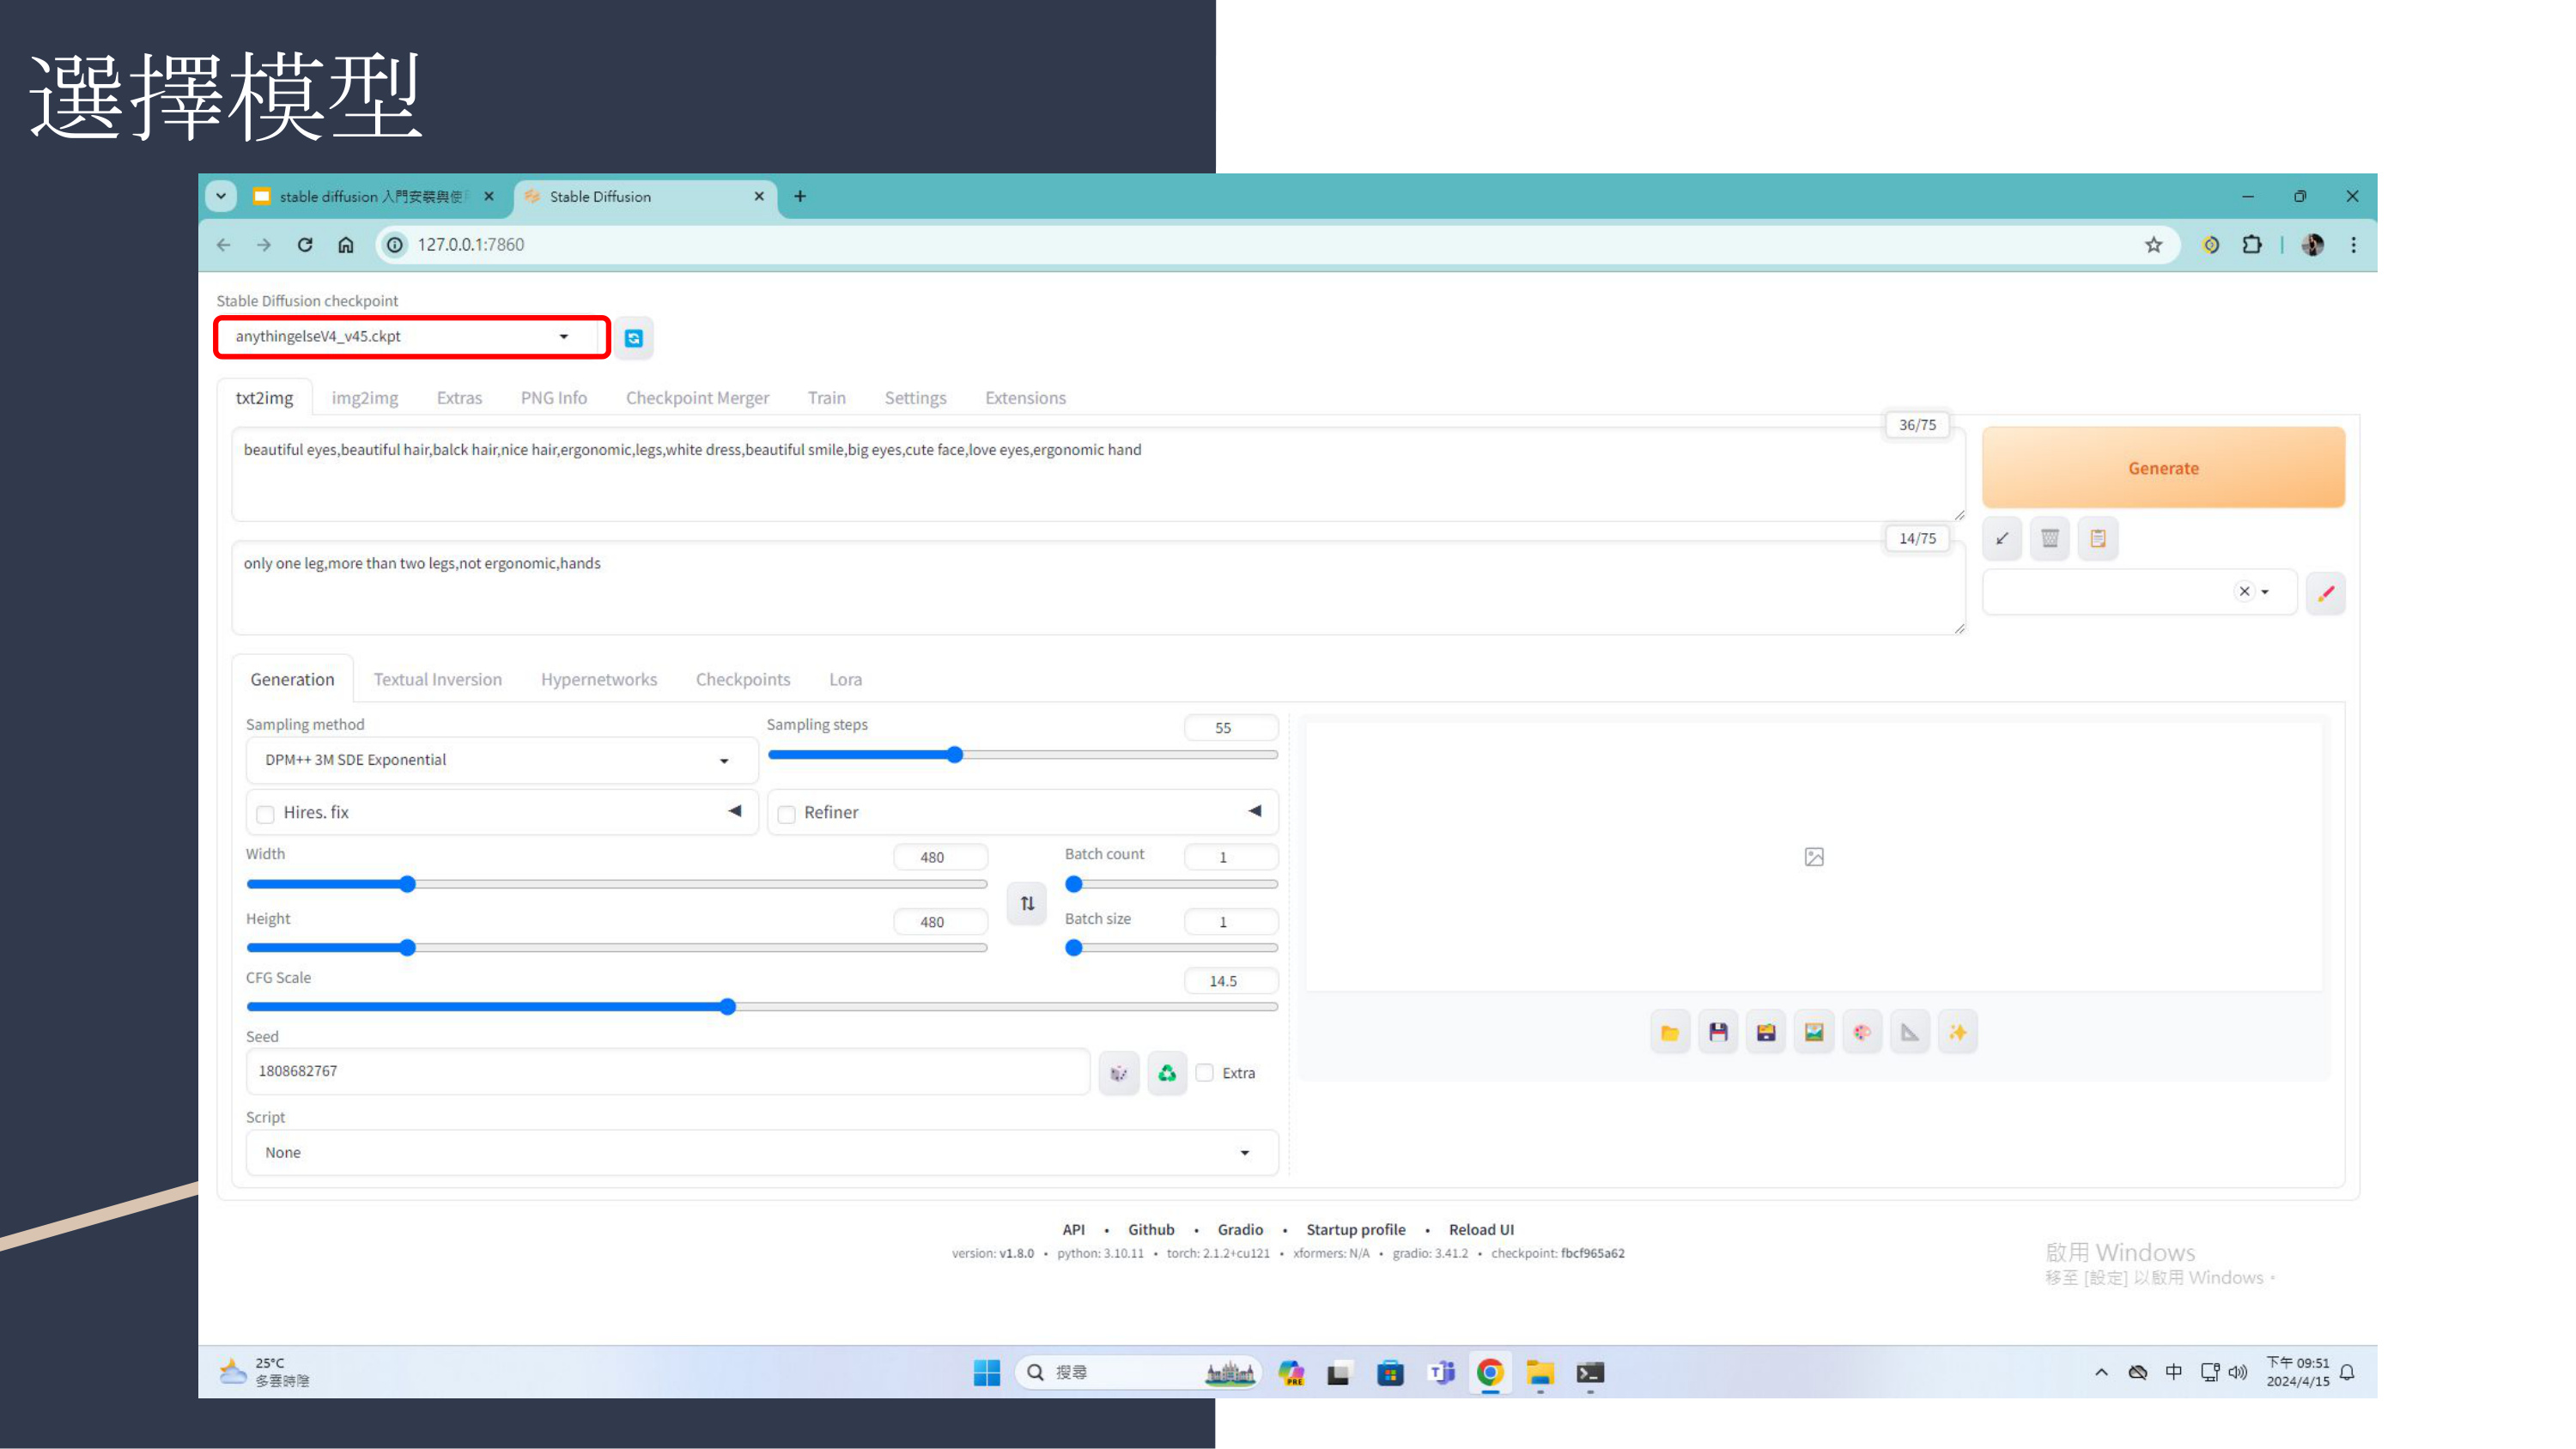Viewport: 2576px width, 1449px height.
Task: Open Stable Diffusion checkpoint dropdown
Action: (x=411, y=337)
